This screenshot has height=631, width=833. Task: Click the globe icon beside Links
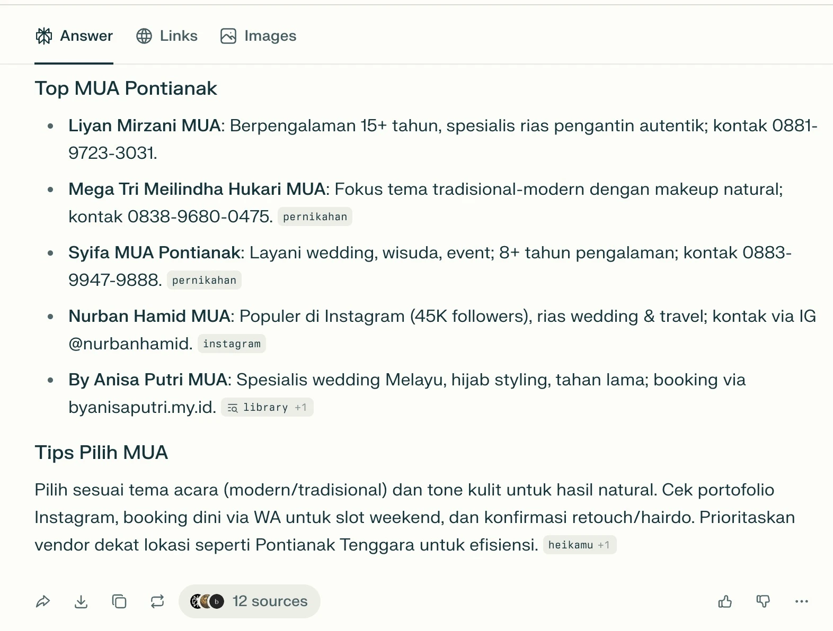pos(144,36)
